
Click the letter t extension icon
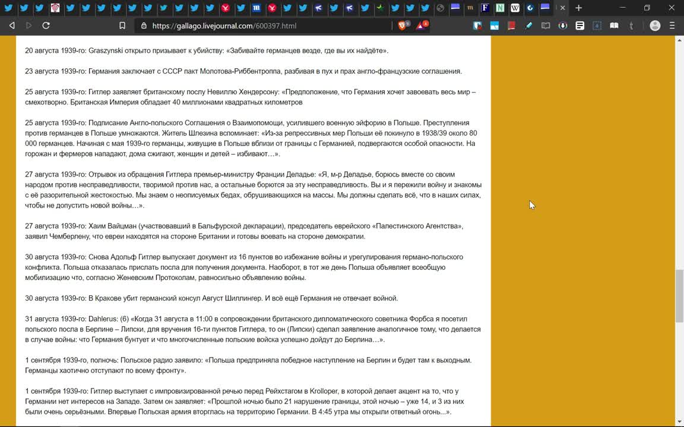(631, 26)
